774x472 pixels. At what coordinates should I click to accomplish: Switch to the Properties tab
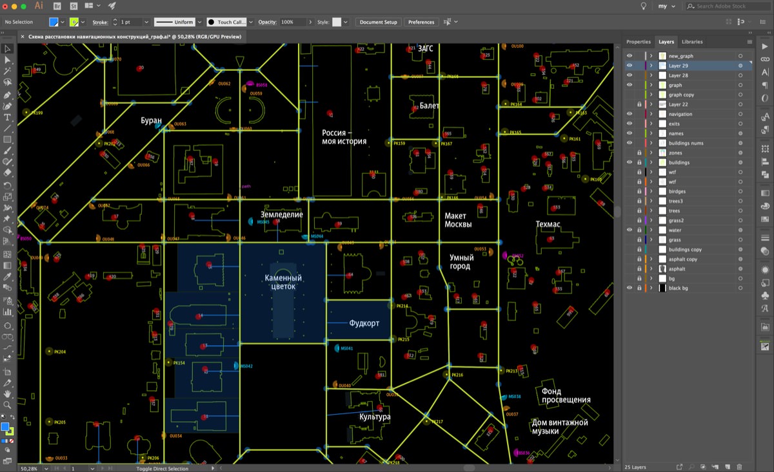click(638, 41)
